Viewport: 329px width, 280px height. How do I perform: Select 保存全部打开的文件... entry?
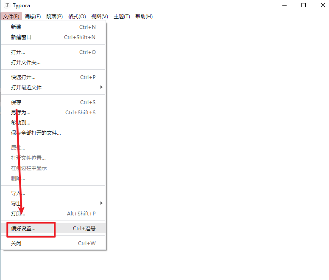[x=36, y=133]
